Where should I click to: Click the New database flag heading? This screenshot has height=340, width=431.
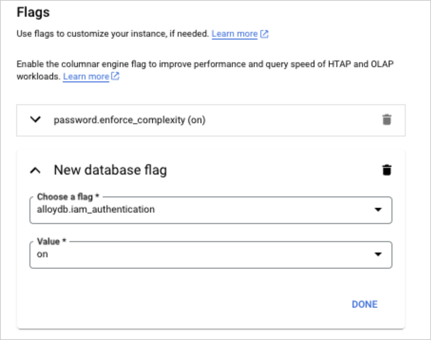pos(110,170)
